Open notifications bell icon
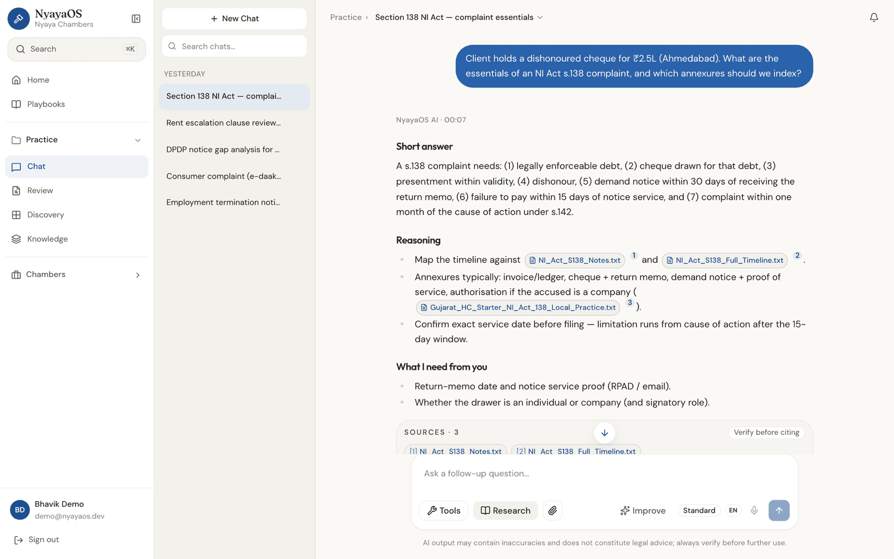The image size is (894, 559). point(874,17)
